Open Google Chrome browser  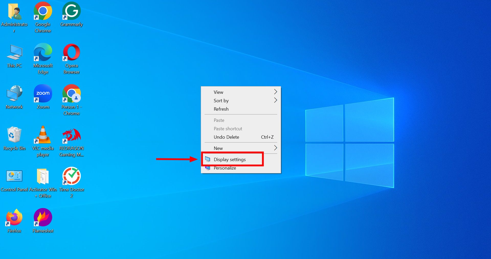42,11
